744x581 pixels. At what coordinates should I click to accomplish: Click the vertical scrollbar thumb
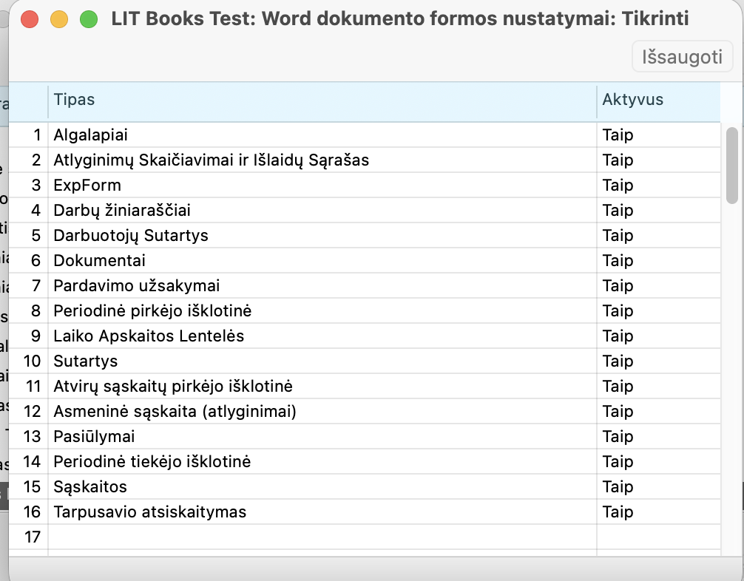pyautogui.click(x=732, y=166)
